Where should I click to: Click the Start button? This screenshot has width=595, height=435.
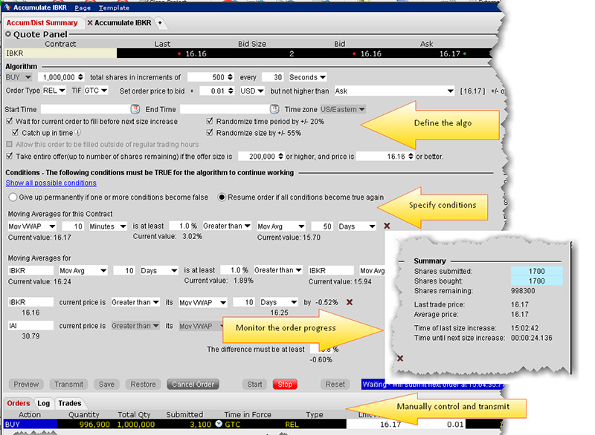tap(254, 385)
